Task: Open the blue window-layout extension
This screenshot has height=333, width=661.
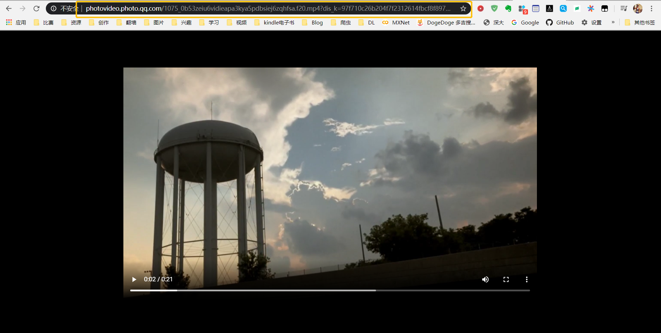Action: 536,9
